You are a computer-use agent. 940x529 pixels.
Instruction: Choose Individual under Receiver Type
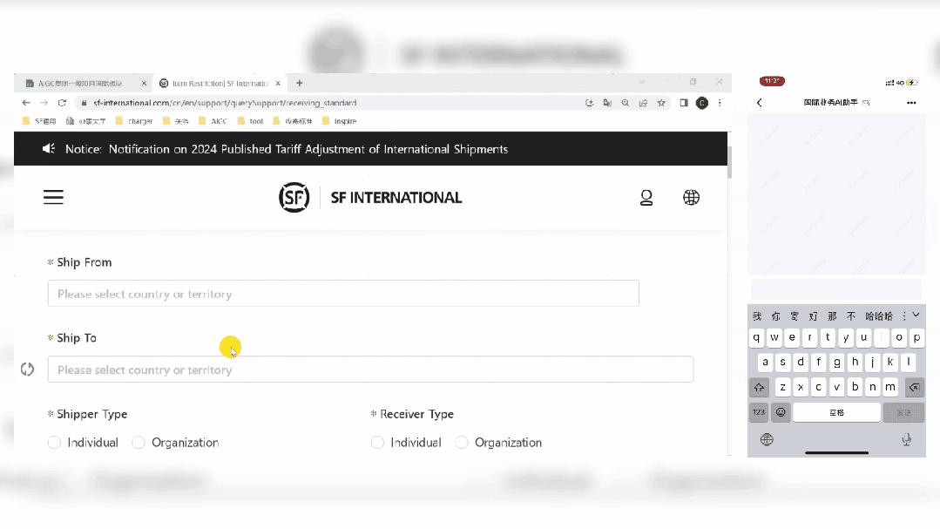pos(377,443)
